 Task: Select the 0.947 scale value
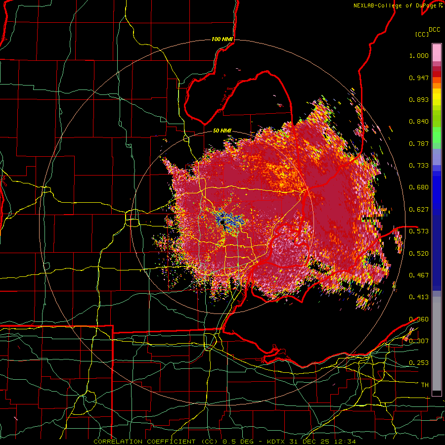pos(419,78)
